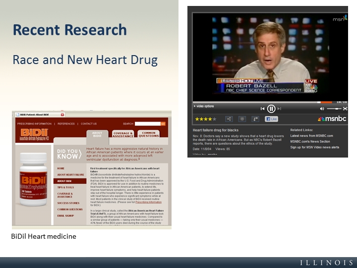Close the BiDil Patient browser tab

(x=62, y=115)
